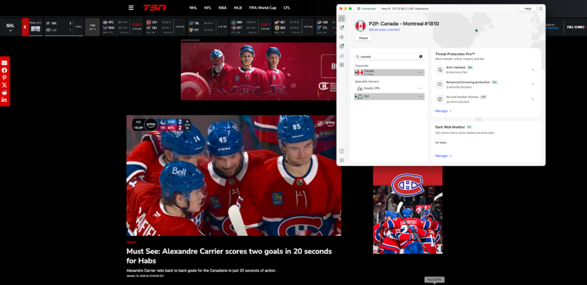The image size is (587, 285).
Task: Select NHL in the TSN navigation
Action: click(x=193, y=7)
